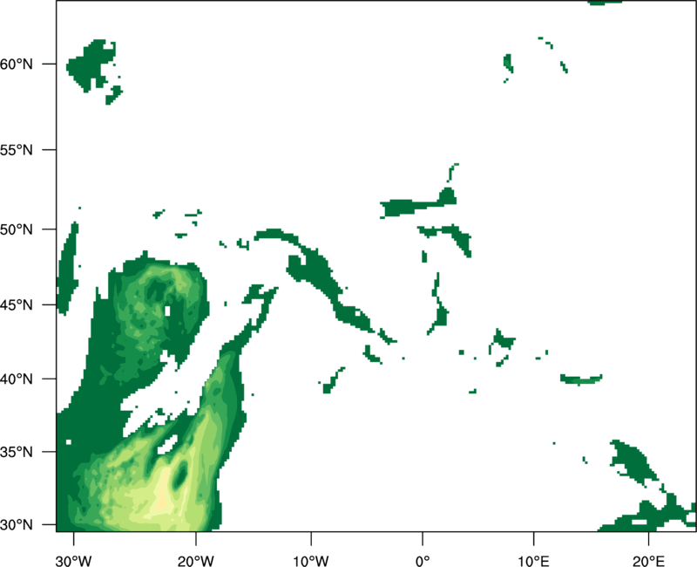The height and width of the screenshot is (567, 697).
Task: Click the 40°N latitude label
Action: [17, 379]
